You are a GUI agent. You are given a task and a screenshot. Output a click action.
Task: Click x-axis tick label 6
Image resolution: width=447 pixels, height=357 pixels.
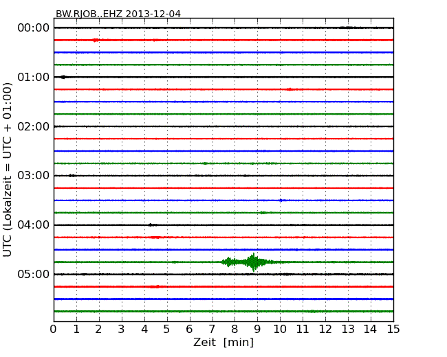(189, 330)
